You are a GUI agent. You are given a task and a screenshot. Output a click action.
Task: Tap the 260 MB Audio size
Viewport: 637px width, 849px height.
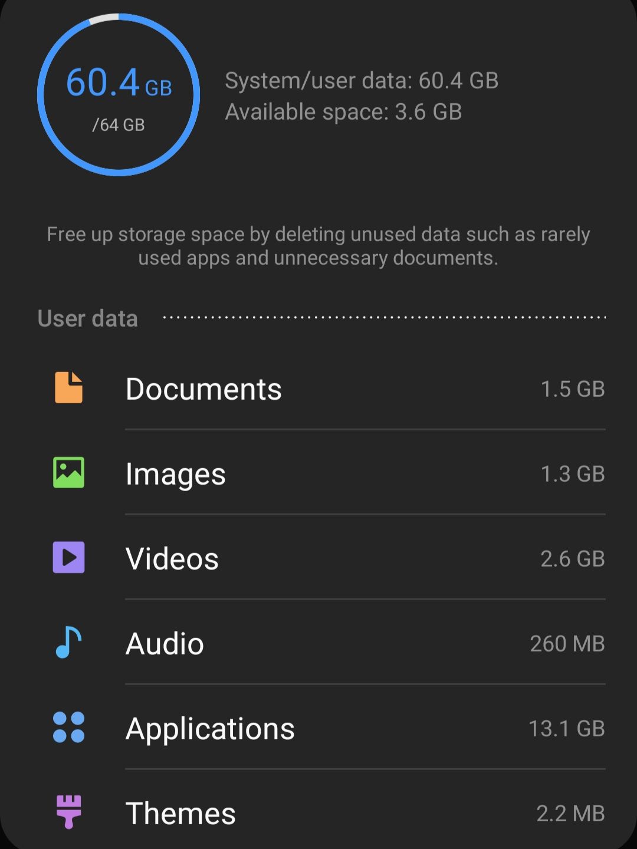567,644
